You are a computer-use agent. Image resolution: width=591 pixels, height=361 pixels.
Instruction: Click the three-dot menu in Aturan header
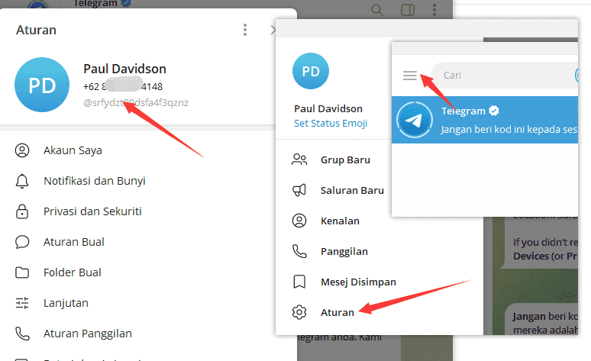click(x=245, y=30)
